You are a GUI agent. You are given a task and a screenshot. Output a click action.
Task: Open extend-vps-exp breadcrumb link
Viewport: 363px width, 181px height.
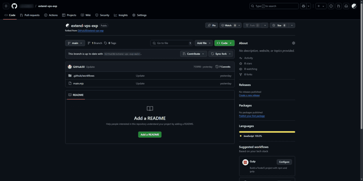pos(48,6)
